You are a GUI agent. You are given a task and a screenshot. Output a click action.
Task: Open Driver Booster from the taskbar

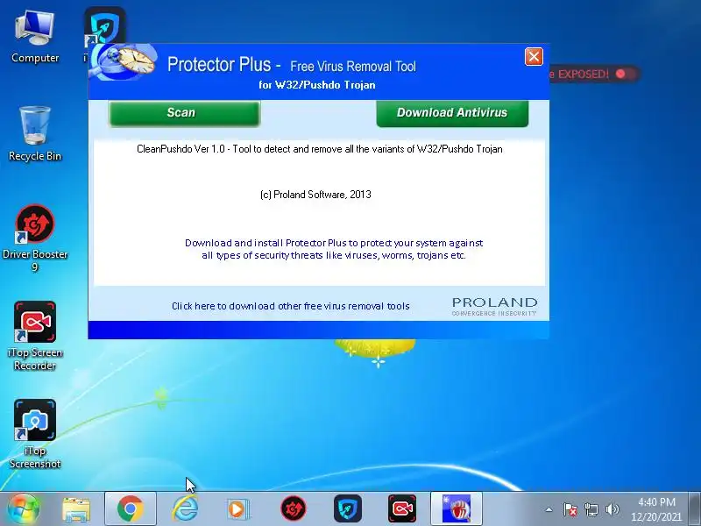point(294,509)
